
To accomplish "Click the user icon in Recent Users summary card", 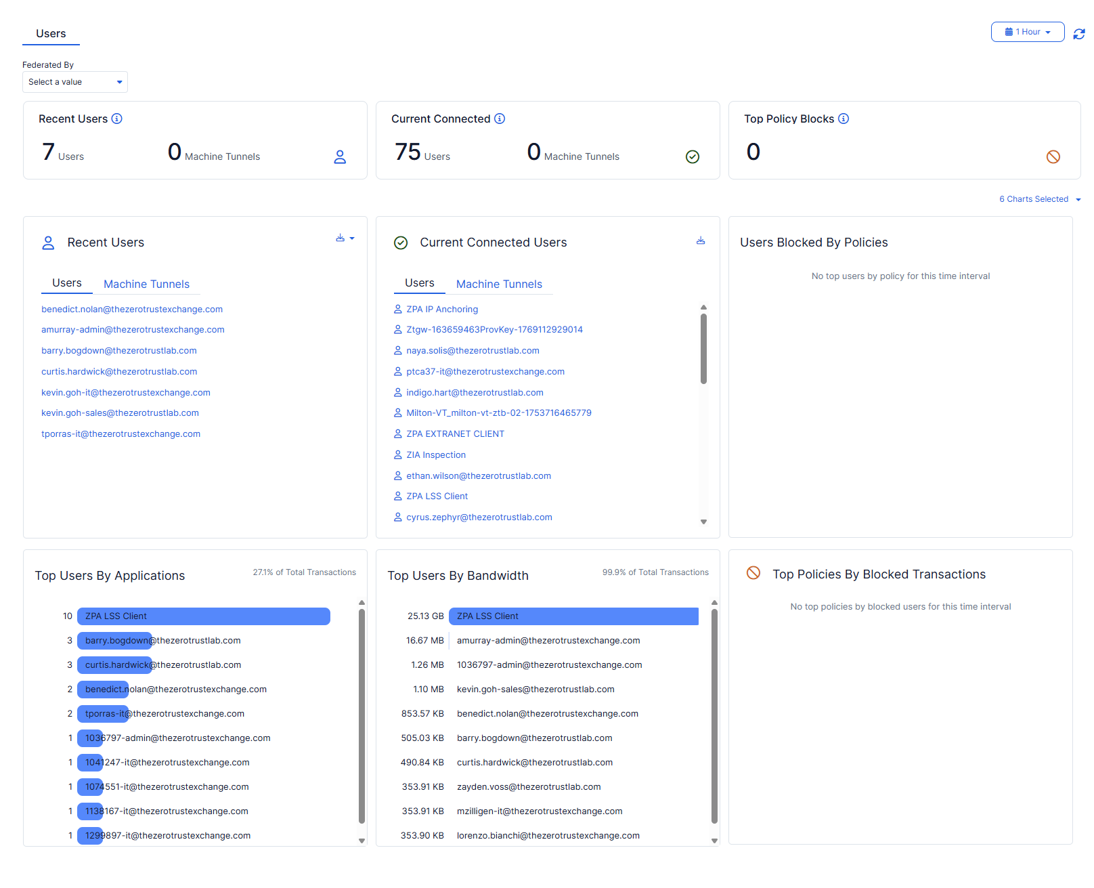I will 340,156.
